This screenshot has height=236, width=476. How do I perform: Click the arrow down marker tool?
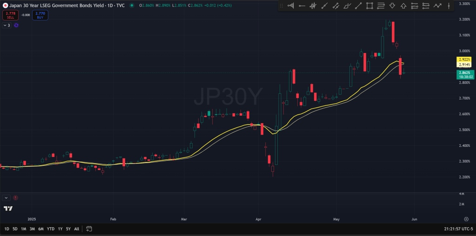(x=392, y=6)
